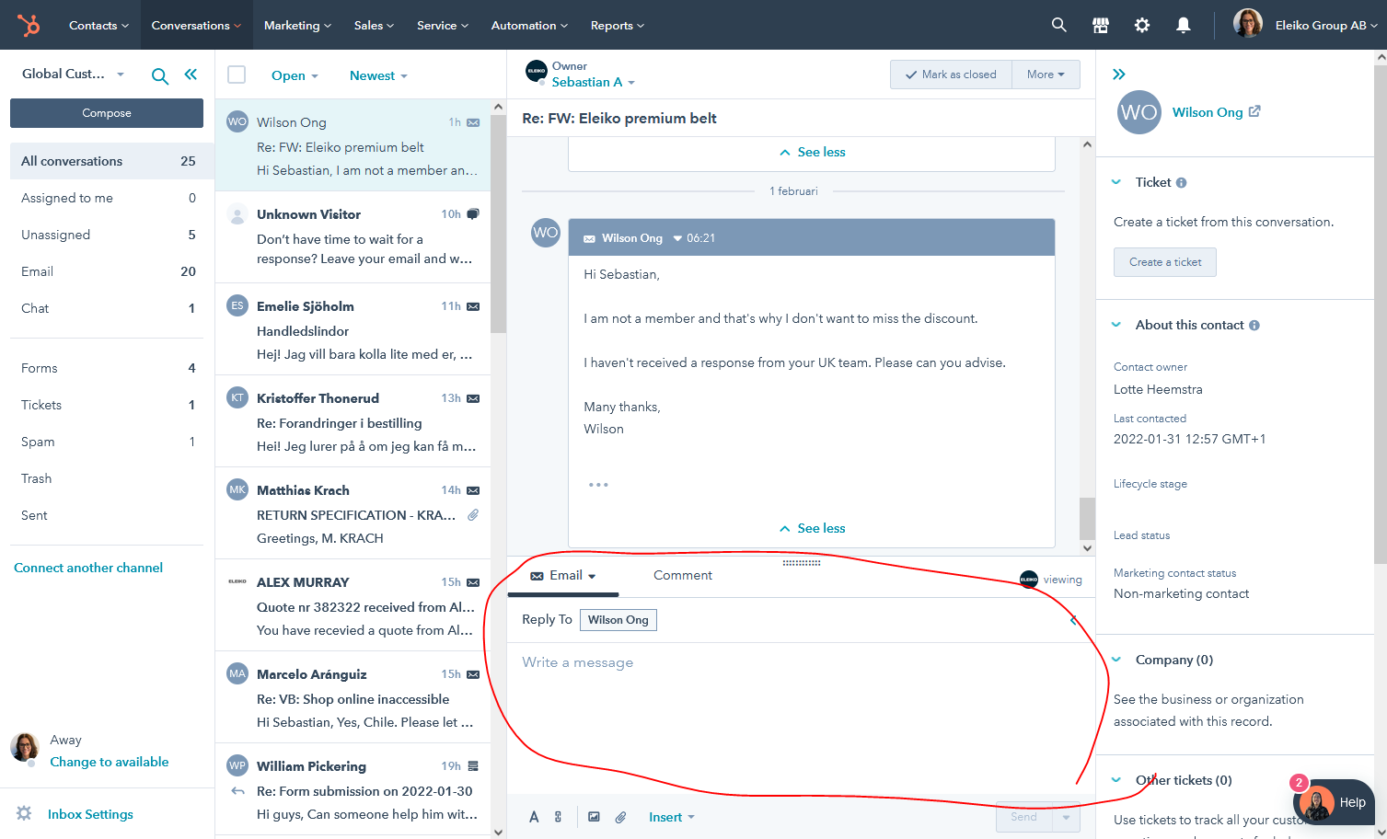This screenshot has width=1387, height=839.
Task: Collapse the About this contact section
Action: pyautogui.click(x=1116, y=325)
